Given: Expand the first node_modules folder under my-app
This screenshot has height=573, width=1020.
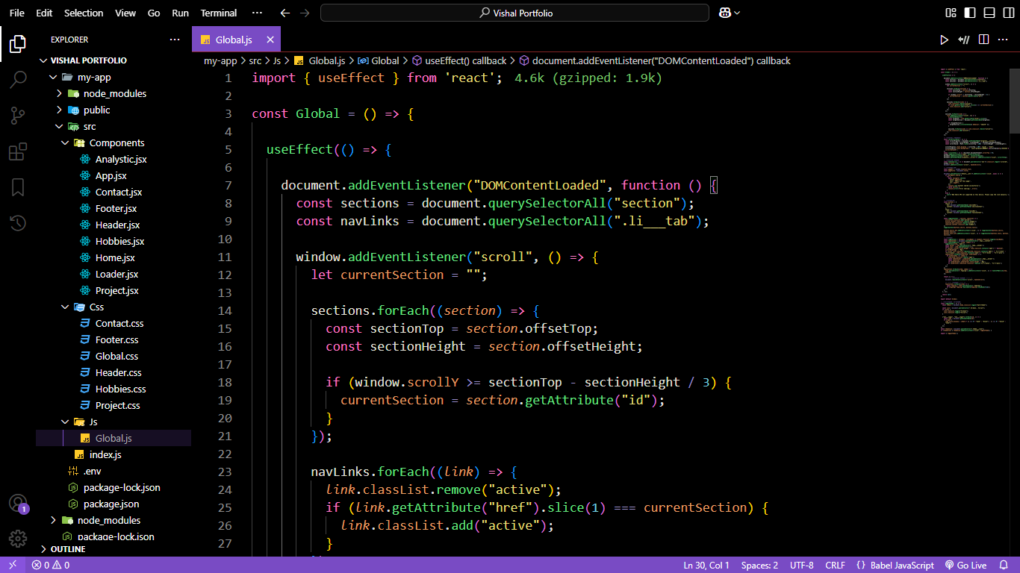Looking at the screenshot, I should tap(113, 93).
